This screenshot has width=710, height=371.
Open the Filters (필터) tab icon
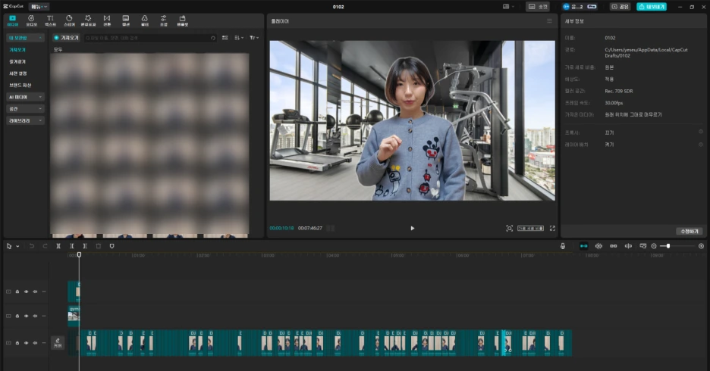tap(144, 20)
